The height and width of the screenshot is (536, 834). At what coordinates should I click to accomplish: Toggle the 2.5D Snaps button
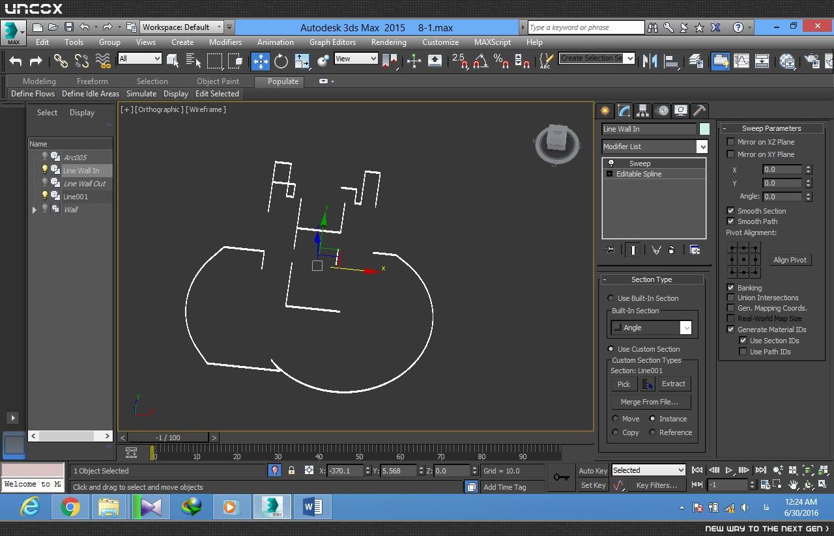[459, 61]
